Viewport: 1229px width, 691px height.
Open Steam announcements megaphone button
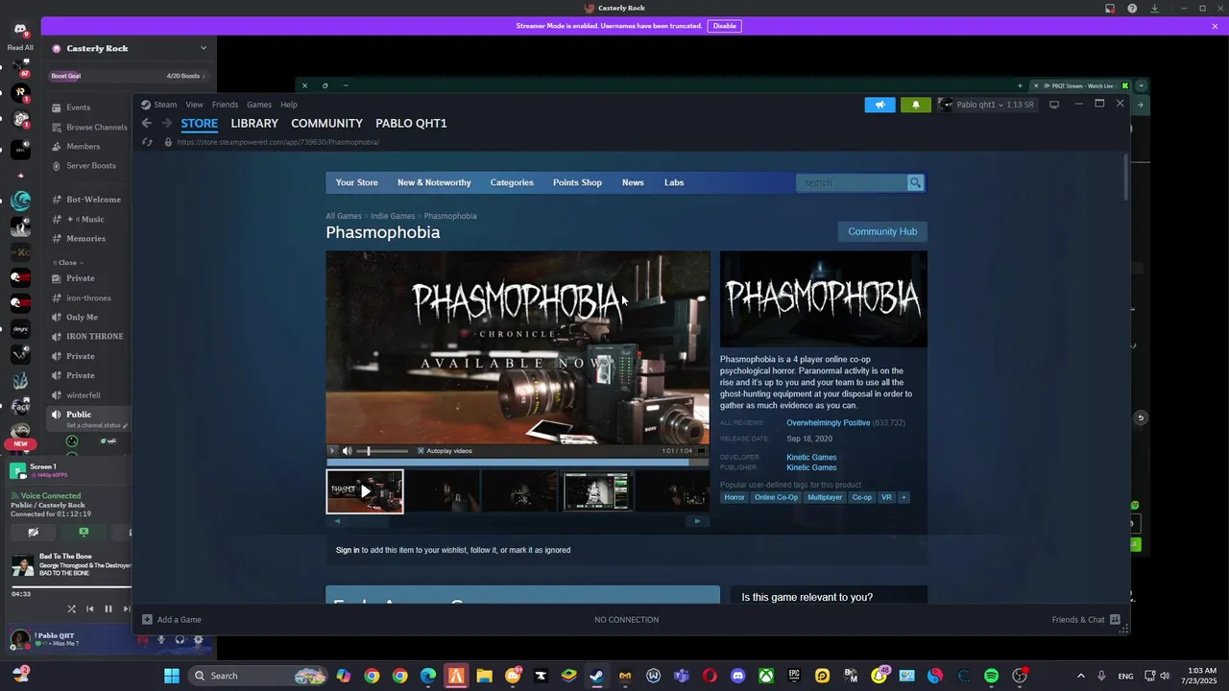click(x=880, y=105)
